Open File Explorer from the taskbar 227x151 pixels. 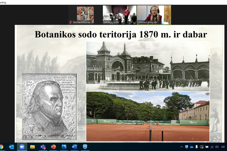(32, 147)
